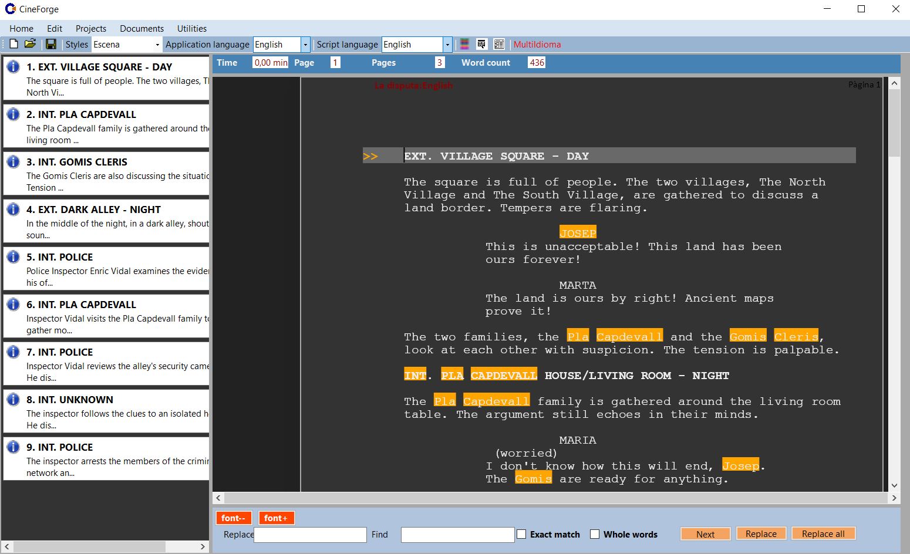This screenshot has width=910, height=554.
Task: Open the Application language dropdown
Action: click(306, 44)
